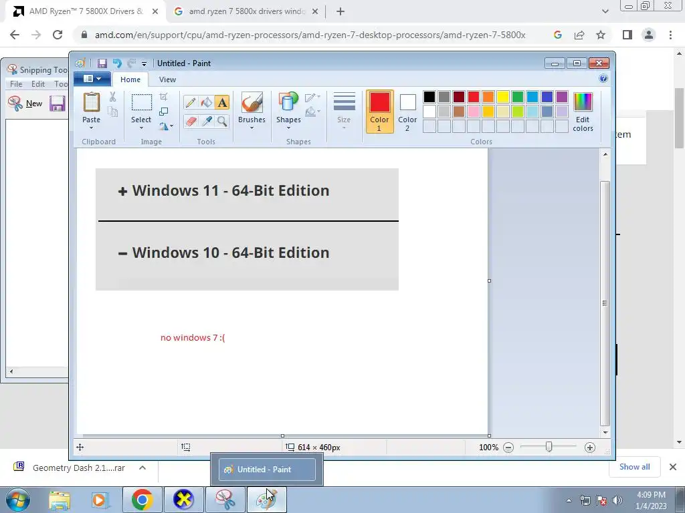Switch to the View tab in Paint

point(167,79)
